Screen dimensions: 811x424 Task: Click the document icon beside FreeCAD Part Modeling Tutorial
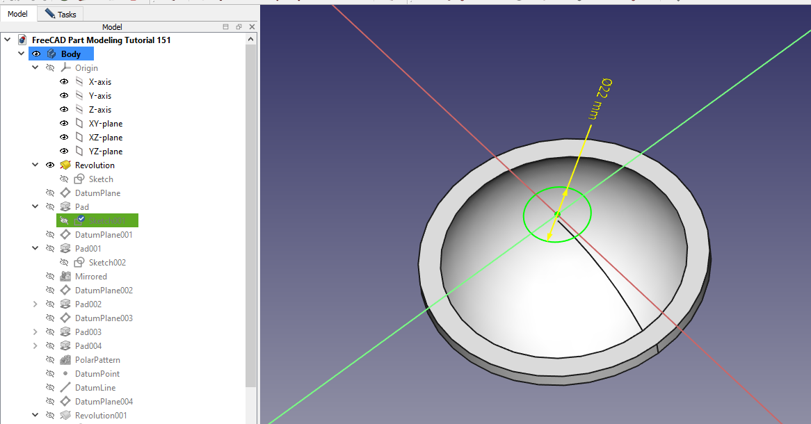pos(22,40)
